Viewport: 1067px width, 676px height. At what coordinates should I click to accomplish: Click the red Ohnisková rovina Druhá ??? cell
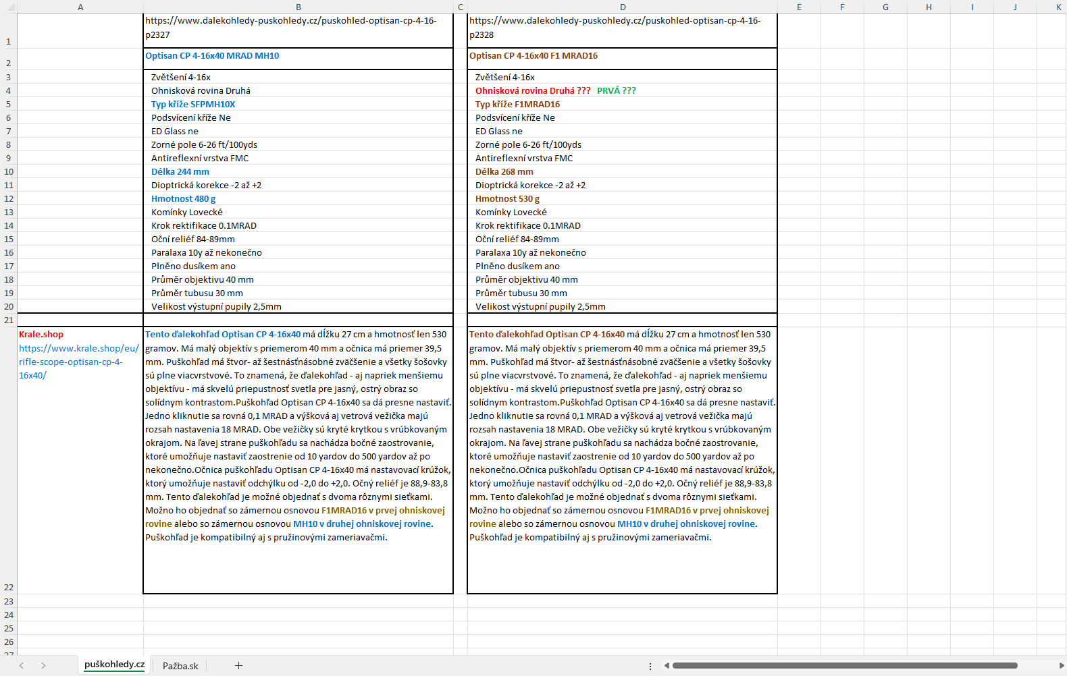coord(533,91)
